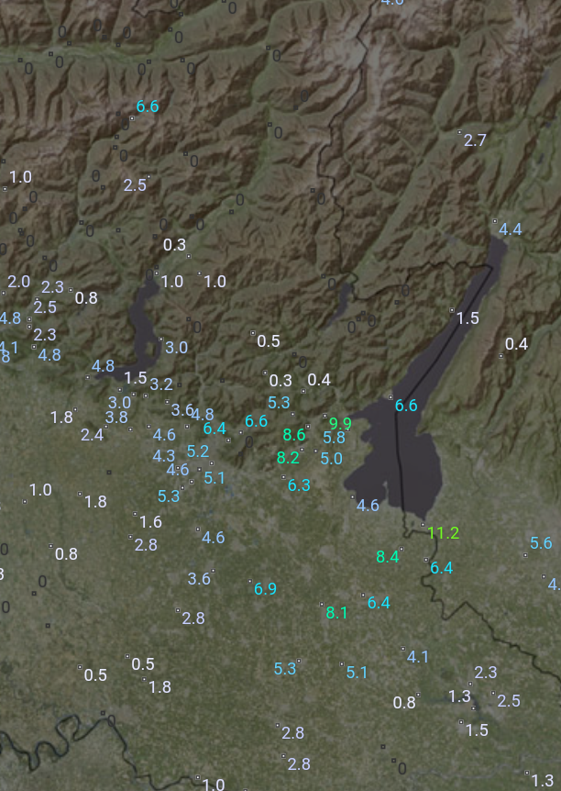The height and width of the screenshot is (791, 561).
Task: Open the 4.4 station at lake's north tip
Action: tap(510, 229)
